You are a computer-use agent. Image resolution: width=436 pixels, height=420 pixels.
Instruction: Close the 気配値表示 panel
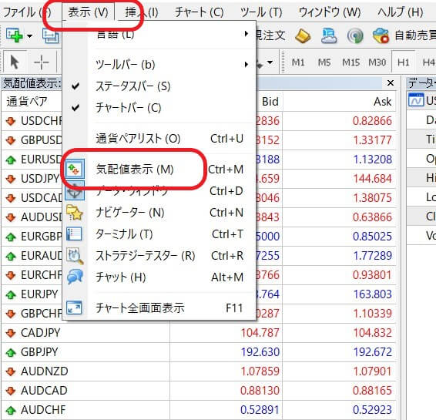[391, 83]
